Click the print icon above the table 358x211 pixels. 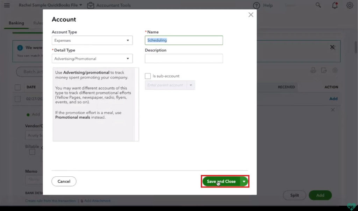(x=313, y=70)
